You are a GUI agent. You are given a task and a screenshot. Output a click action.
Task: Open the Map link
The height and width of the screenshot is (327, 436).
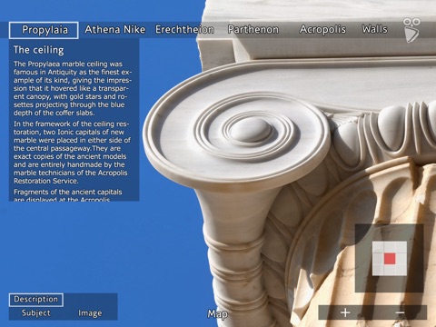[x=217, y=314]
